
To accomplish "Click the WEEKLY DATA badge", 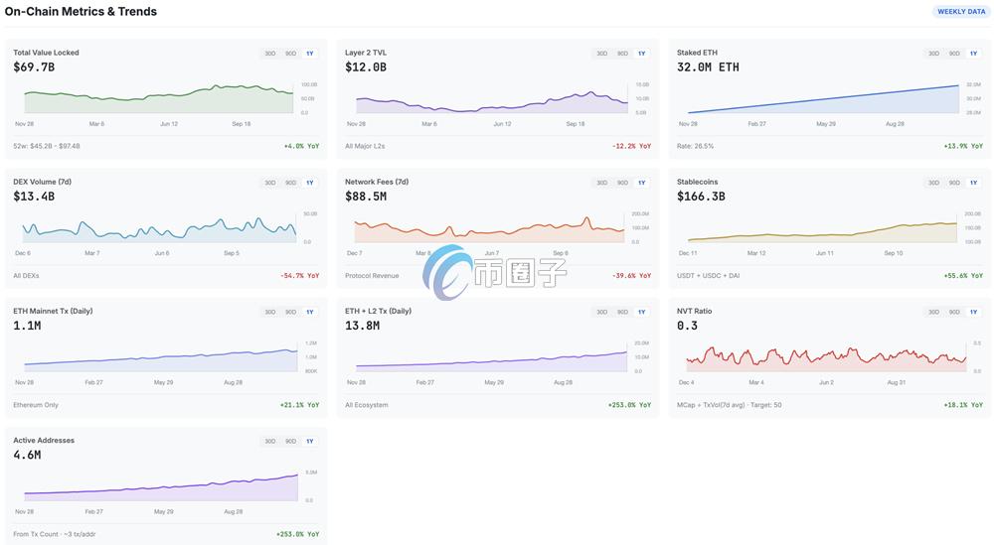I will point(961,12).
